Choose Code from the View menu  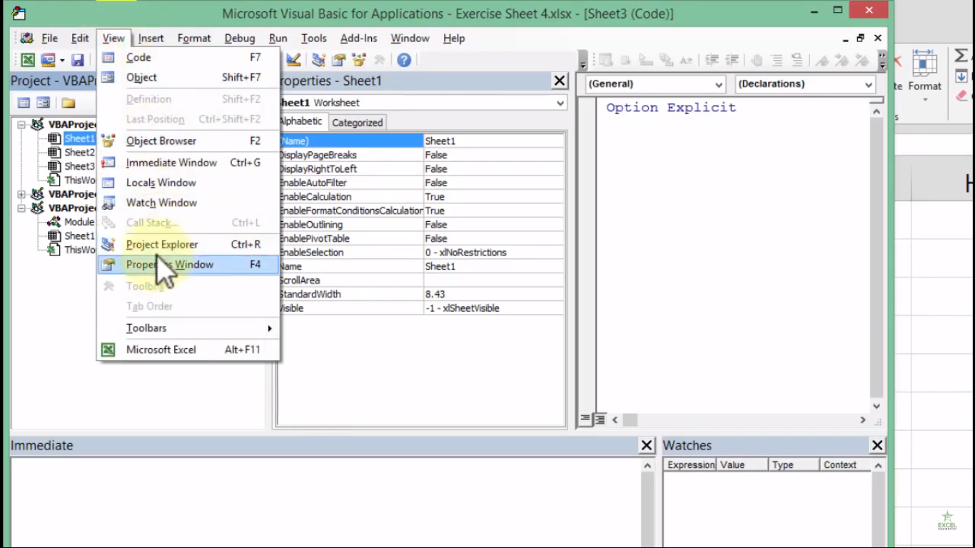pyautogui.click(x=188, y=57)
